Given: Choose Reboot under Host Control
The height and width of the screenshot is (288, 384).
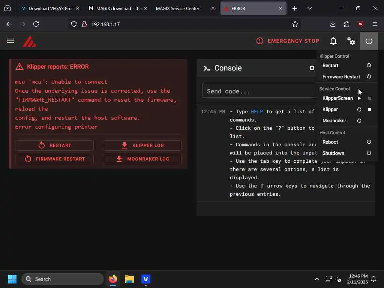Looking at the screenshot, I should 347,142.
